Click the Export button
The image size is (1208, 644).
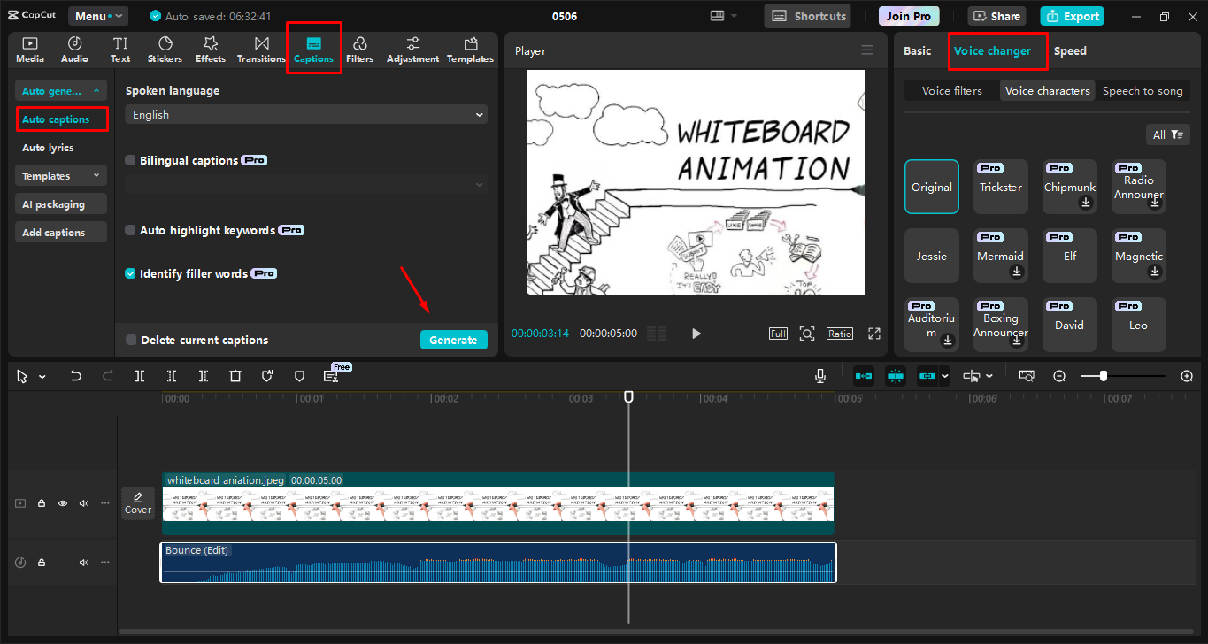pos(1072,15)
